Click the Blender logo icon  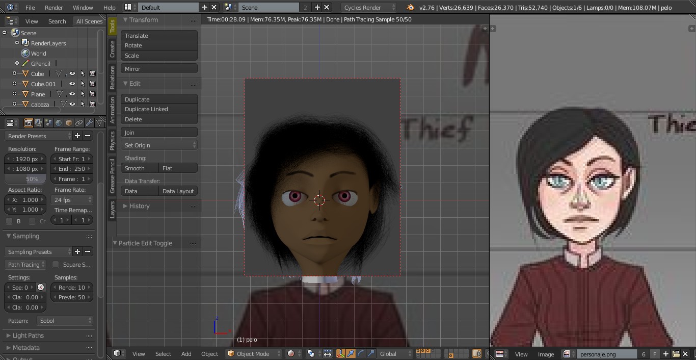tap(410, 7)
